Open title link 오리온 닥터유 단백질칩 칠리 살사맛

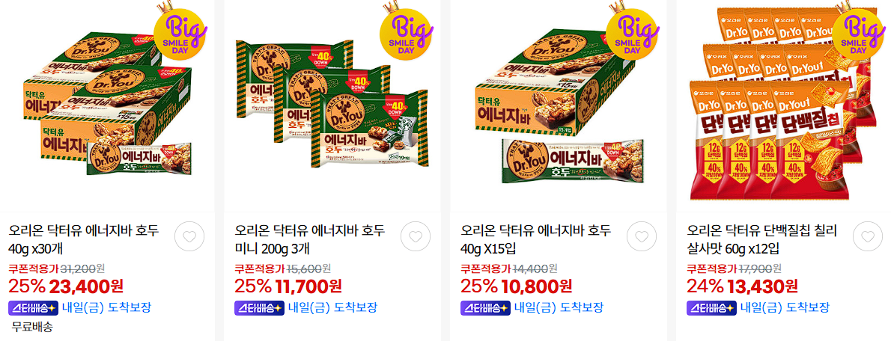[762, 239]
